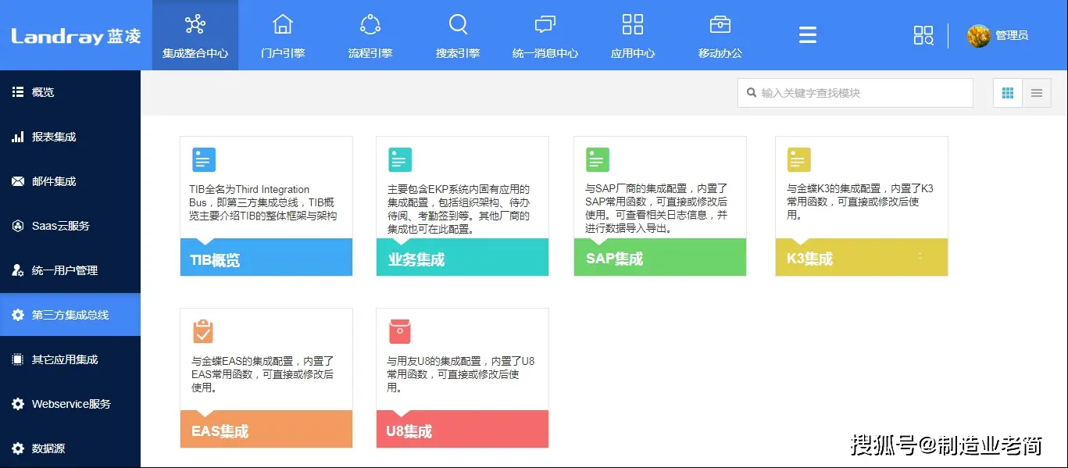
Task: Click the magnifier icon in search box
Action: coord(752,93)
